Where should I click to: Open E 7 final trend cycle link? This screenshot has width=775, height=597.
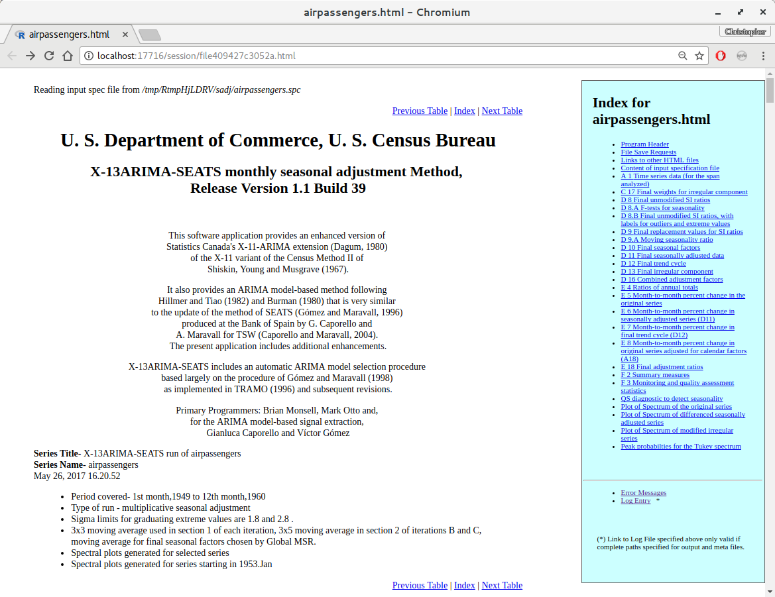coord(678,331)
